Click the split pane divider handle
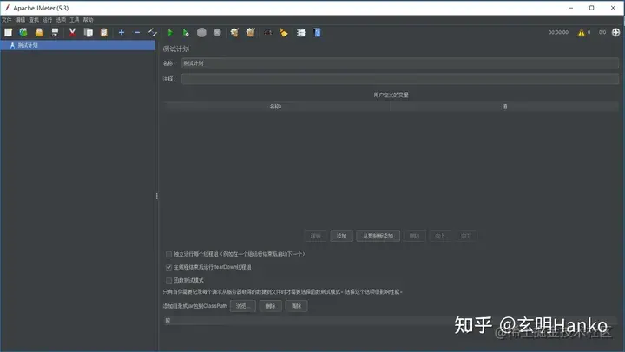Screen dimensions: 625x352 click(156, 196)
